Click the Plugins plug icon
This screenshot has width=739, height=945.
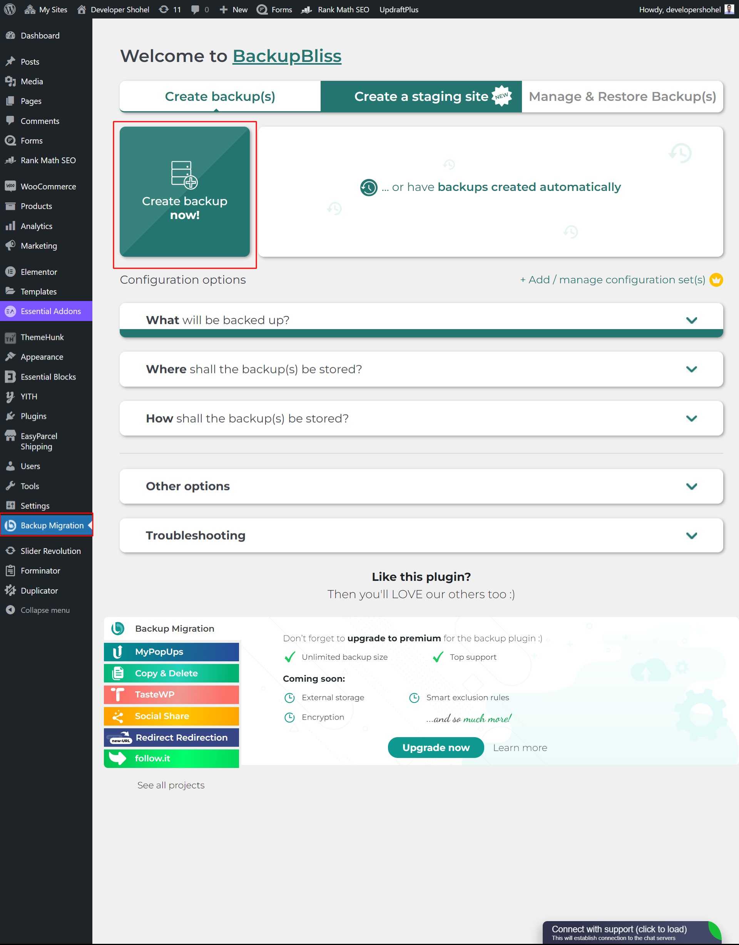point(10,416)
